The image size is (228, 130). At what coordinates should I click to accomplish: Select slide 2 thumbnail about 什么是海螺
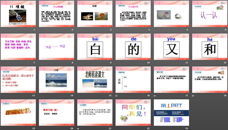click(x=56, y=14)
